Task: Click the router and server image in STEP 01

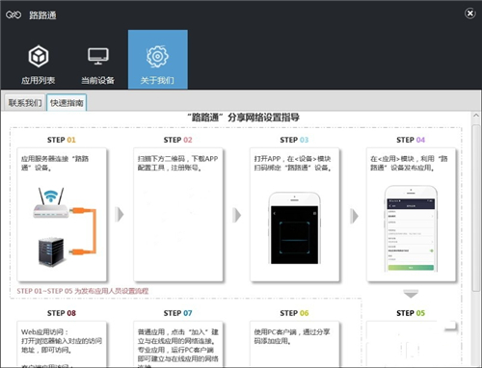Action: (65, 227)
